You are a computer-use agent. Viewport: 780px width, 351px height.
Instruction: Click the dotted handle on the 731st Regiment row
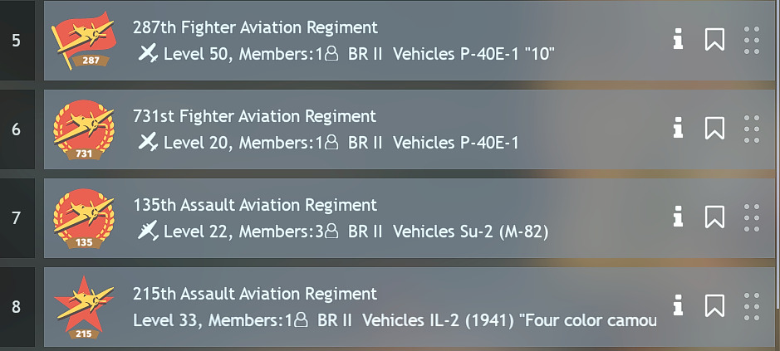click(752, 129)
